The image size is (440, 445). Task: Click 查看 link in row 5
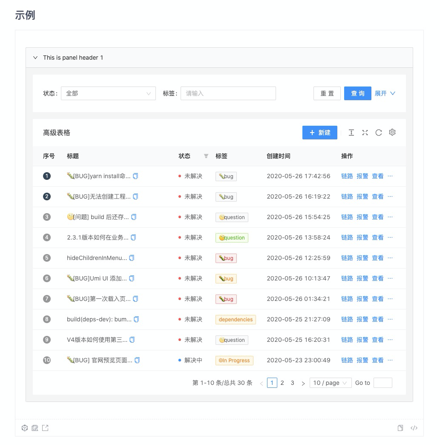pyautogui.click(x=377, y=258)
